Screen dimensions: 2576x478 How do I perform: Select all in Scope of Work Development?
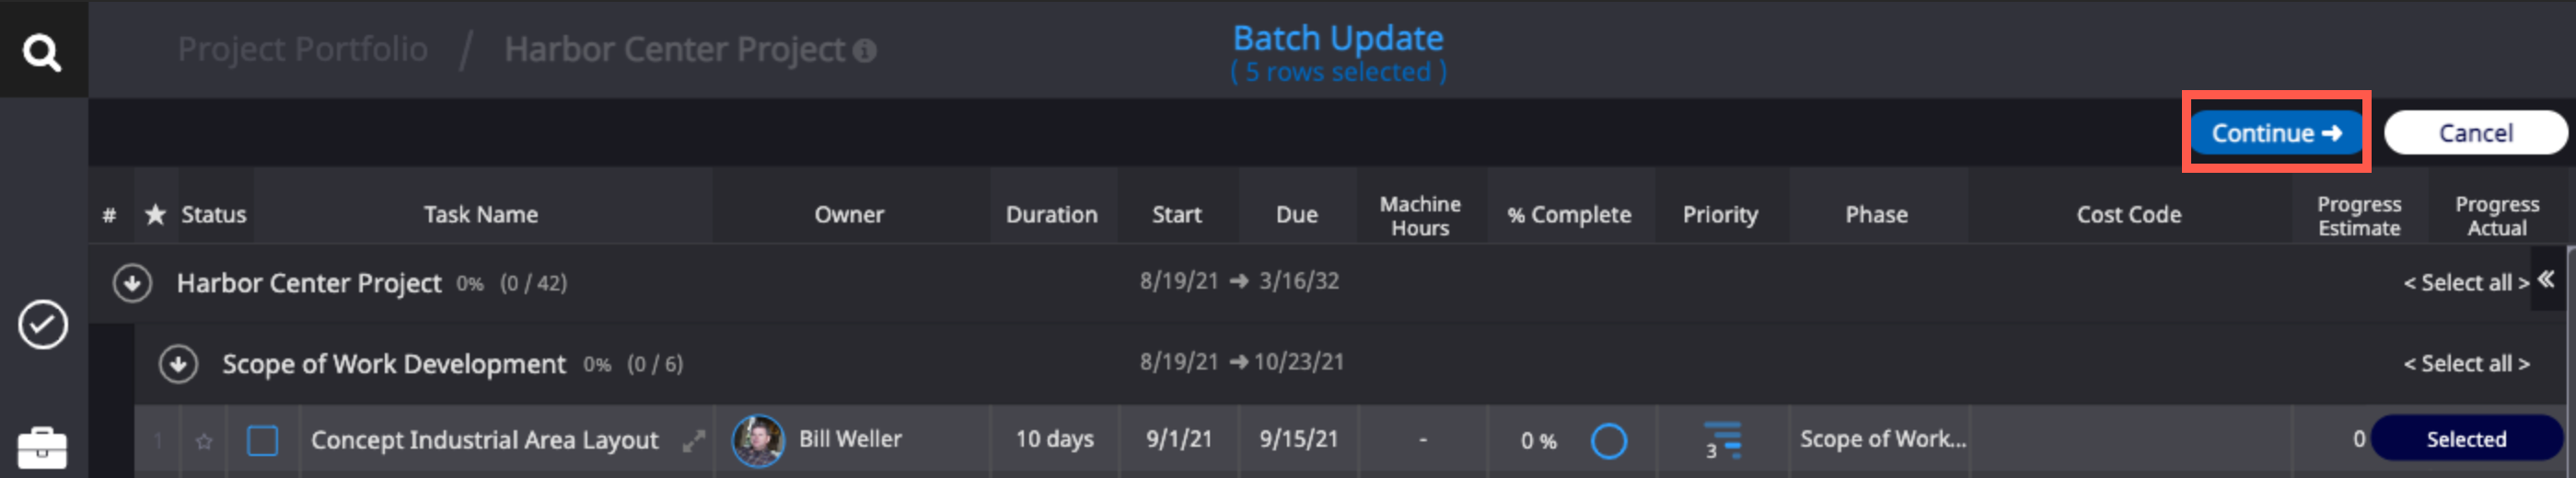point(2466,363)
